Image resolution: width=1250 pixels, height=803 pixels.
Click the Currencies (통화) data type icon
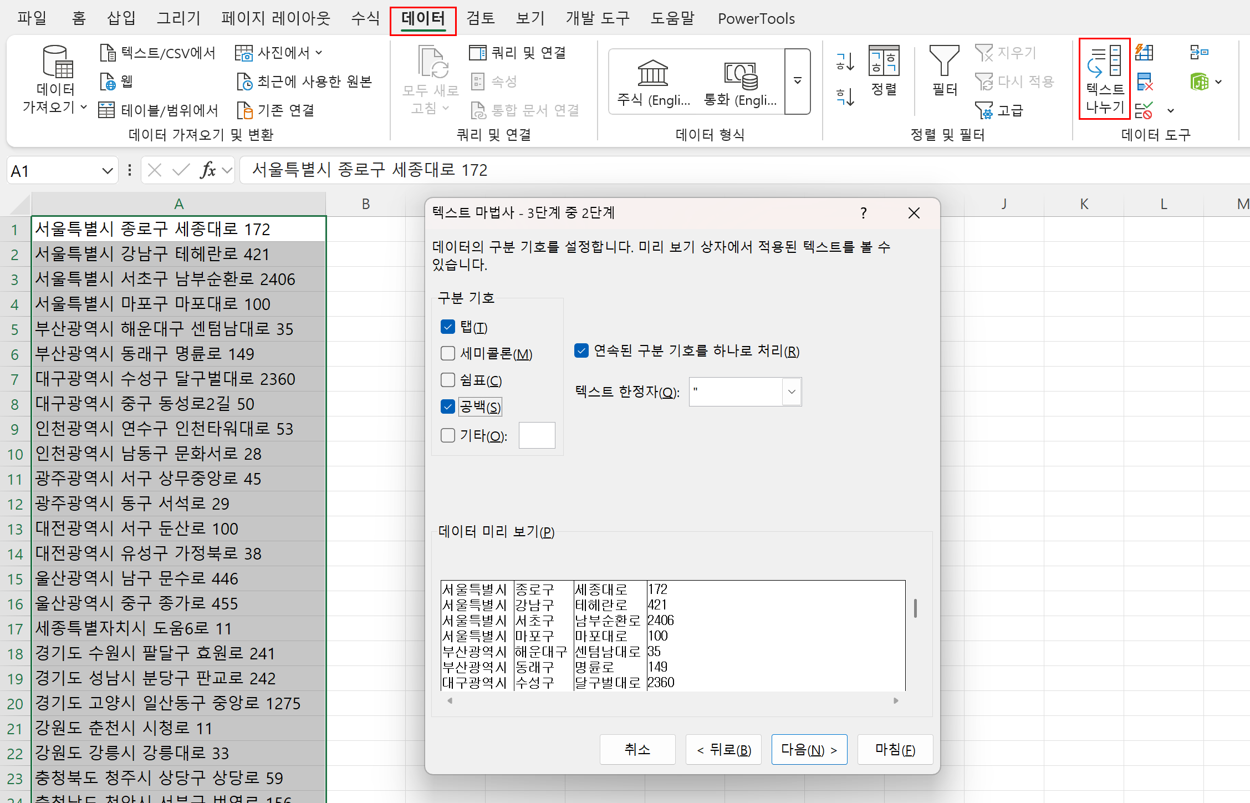(739, 75)
